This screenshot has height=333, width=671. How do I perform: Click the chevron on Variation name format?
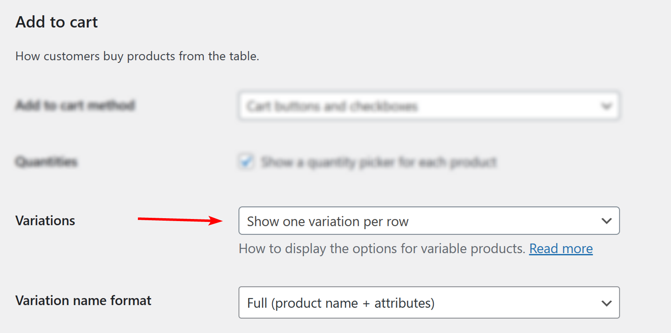pyautogui.click(x=607, y=302)
